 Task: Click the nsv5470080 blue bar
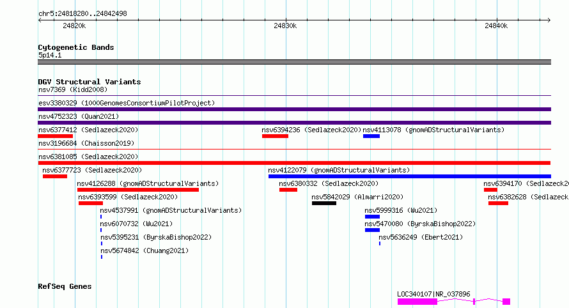(x=372, y=230)
